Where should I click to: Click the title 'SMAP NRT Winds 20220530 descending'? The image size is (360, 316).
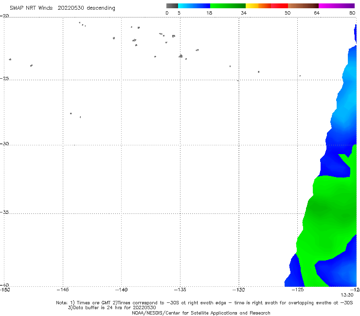[x=62, y=8]
